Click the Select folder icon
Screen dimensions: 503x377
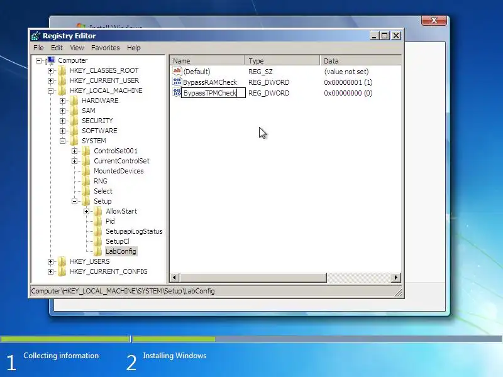coord(86,191)
